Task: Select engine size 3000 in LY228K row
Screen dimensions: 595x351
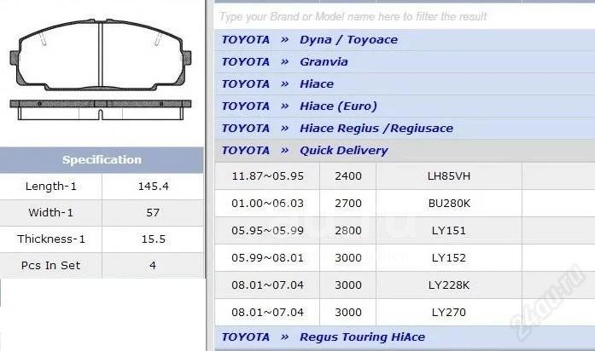Action: (x=348, y=285)
